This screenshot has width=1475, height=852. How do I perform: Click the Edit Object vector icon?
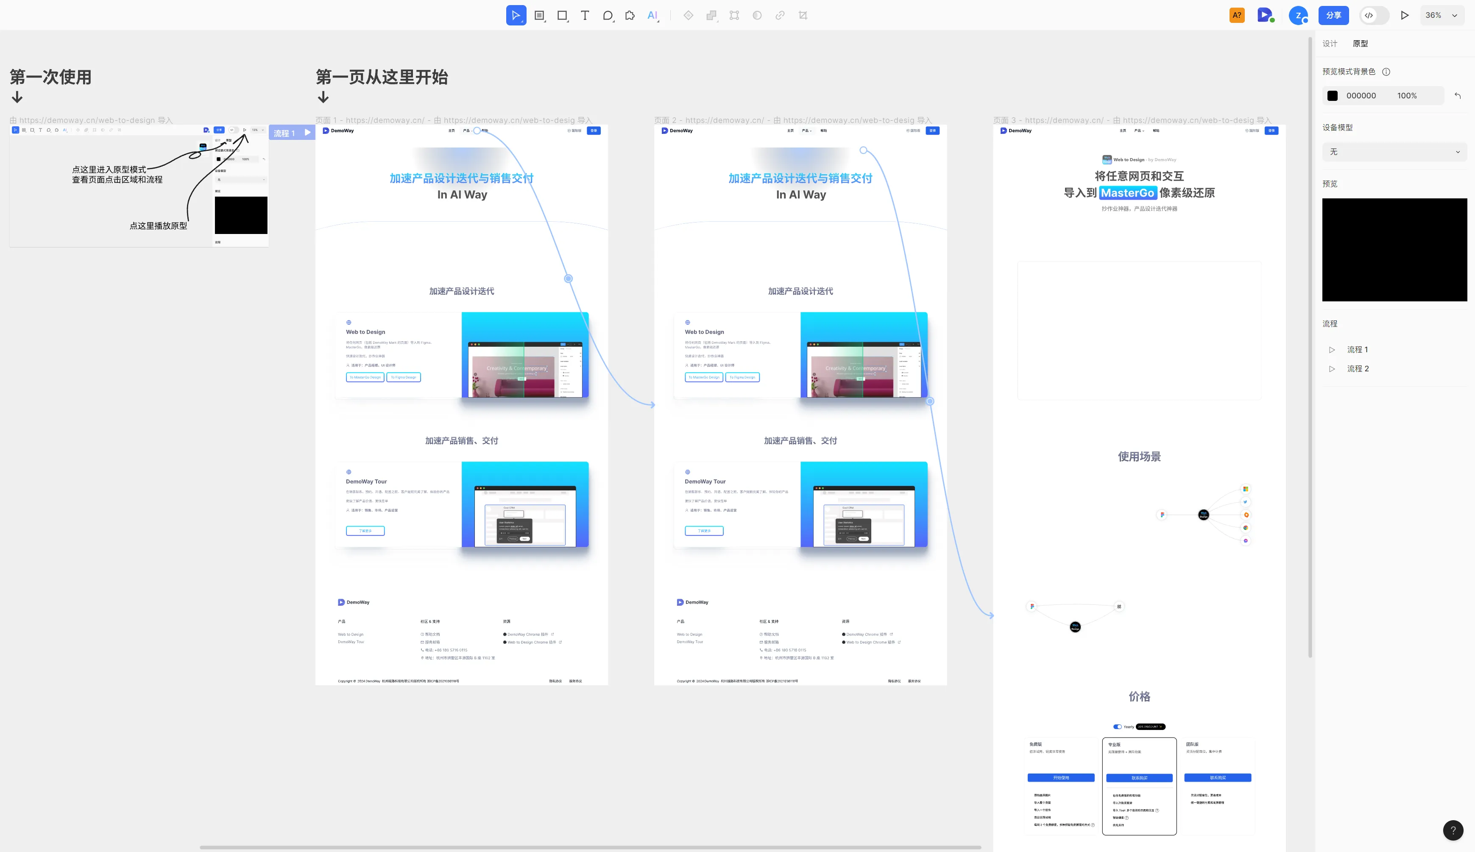[734, 15]
